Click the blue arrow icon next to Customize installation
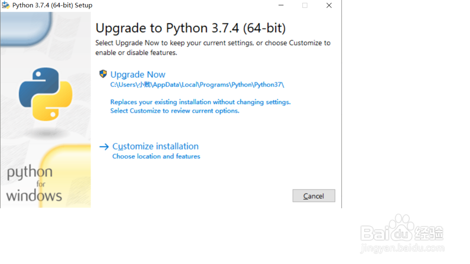Image resolution: width=470 pixels, height=264 pixels. coord(104,147)
